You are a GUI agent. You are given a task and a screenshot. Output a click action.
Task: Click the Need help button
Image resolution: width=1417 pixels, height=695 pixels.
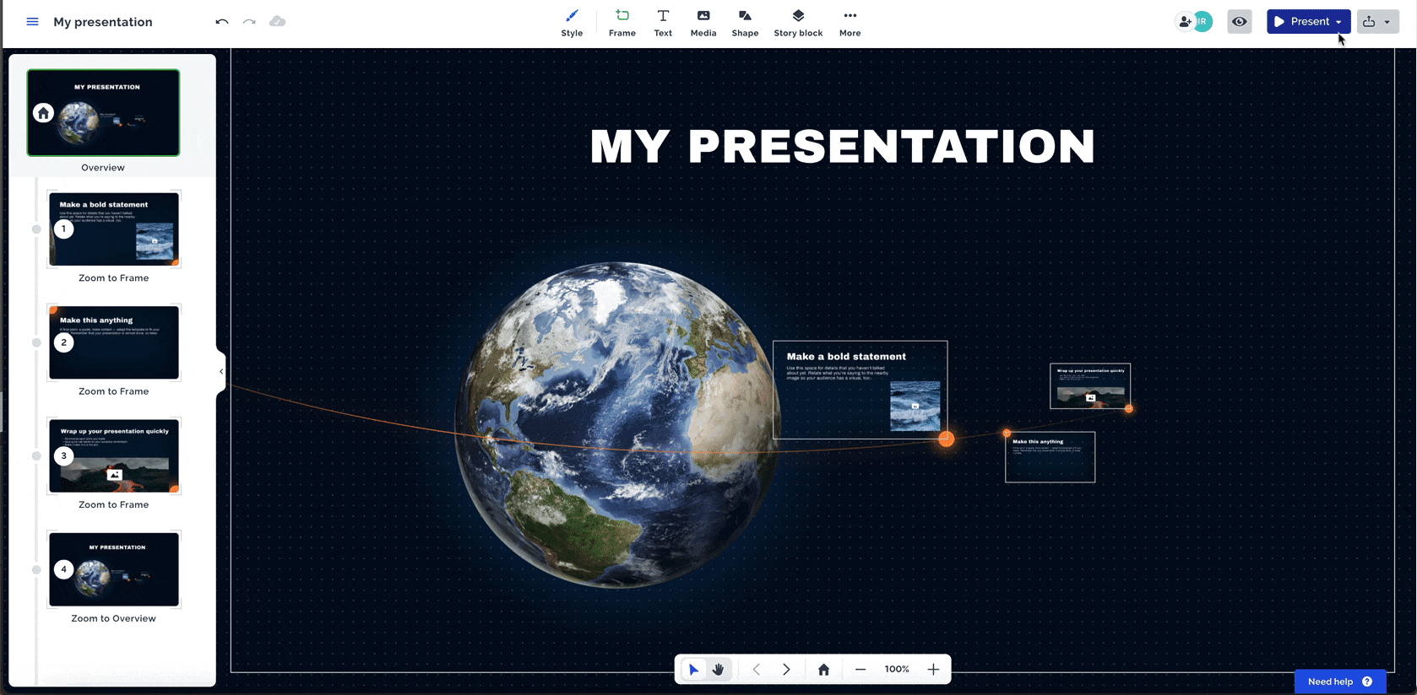[1339, 682]
